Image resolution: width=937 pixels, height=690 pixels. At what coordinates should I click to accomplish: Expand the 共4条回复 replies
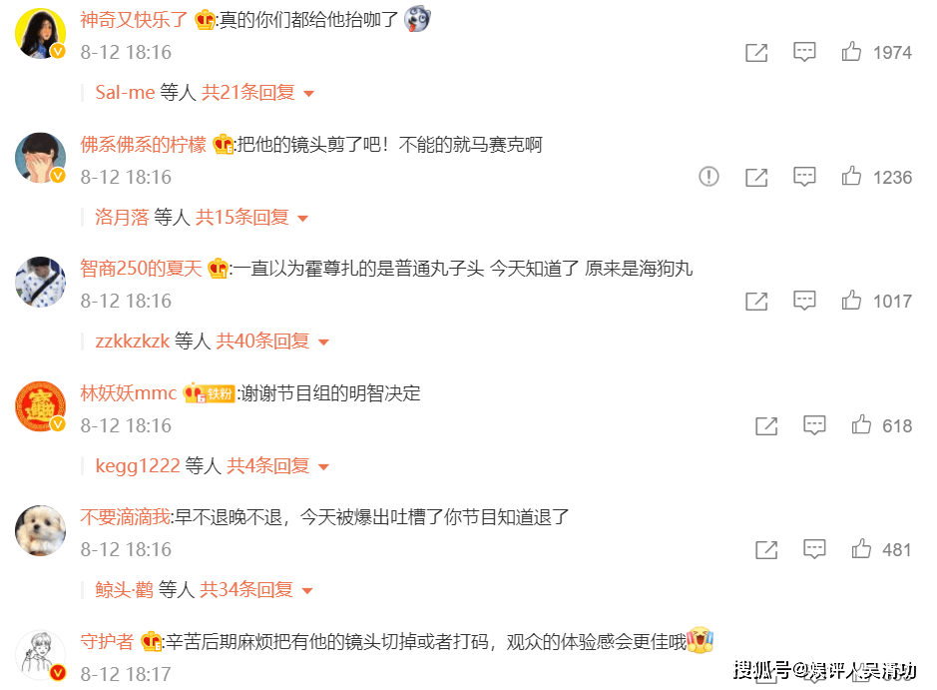277,465
